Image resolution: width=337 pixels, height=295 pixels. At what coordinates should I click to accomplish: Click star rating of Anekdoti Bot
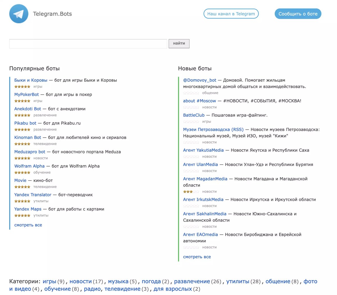coord(22,115)
